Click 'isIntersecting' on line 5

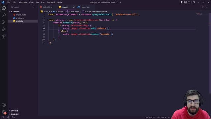click(x=79, y=26)
